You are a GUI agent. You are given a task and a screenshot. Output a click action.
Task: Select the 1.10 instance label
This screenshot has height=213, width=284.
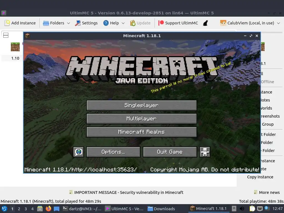click(15, 58)
